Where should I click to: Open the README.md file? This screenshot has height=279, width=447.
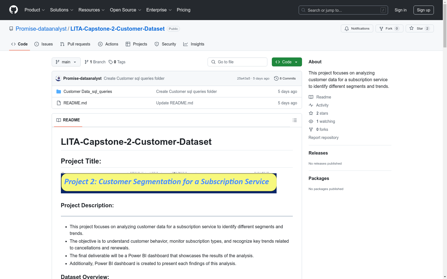click(x=75, y=103)
